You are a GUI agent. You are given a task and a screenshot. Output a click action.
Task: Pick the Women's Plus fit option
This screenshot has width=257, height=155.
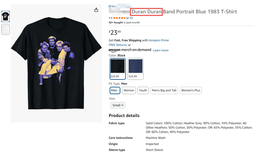[191, 90]
